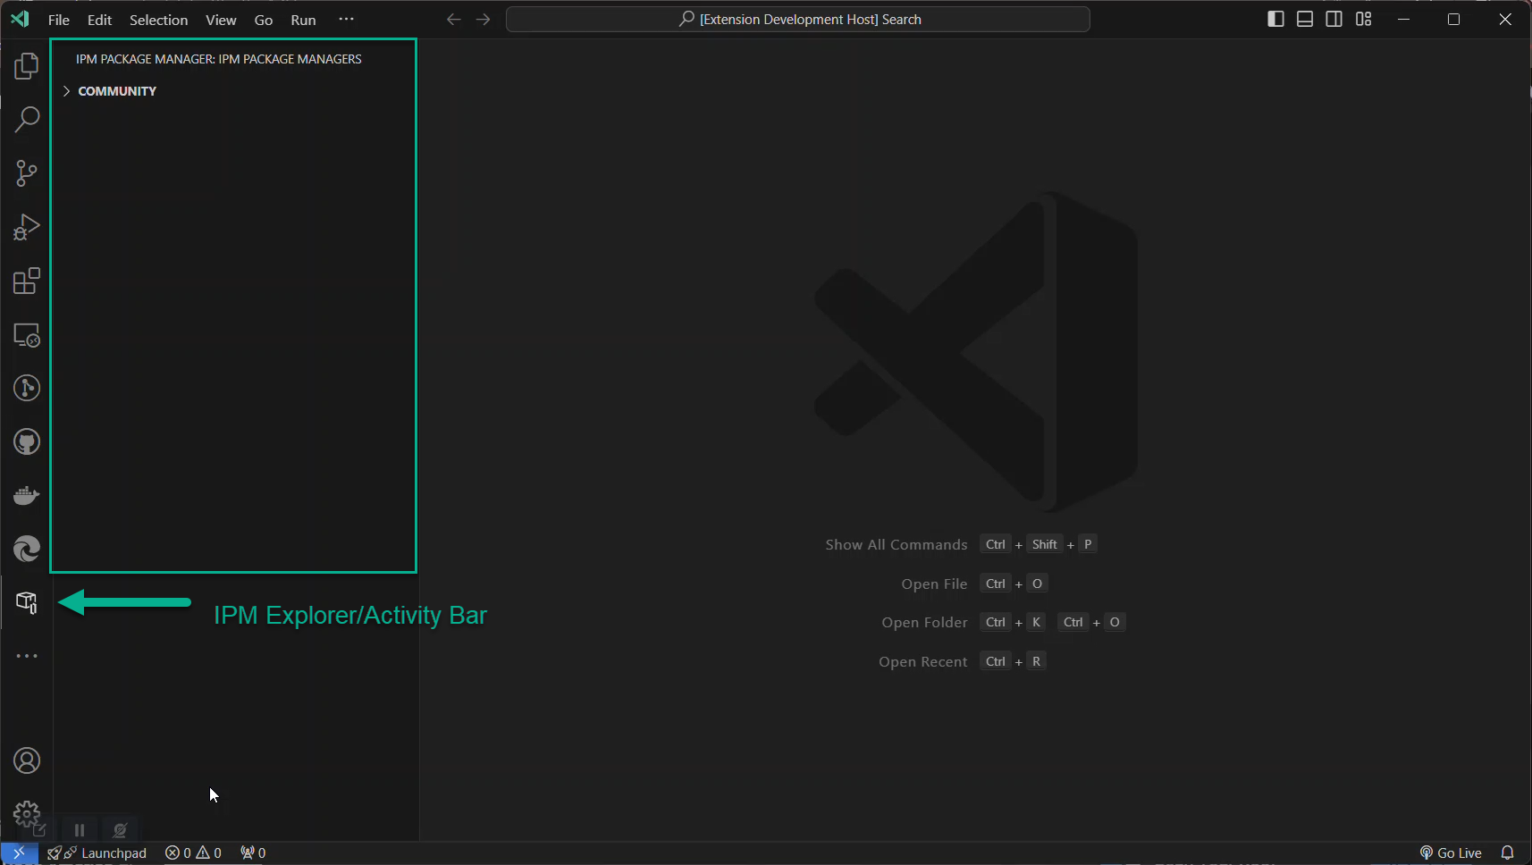Open Source Control view
This screenshot has width=1532, height=865.
pyautogui.click(x=27, y=173)
